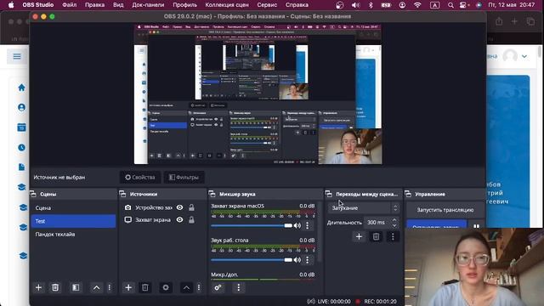Open advanced audio properties gears icon
Viewport: 544px width, 306px height.
pos(218,287)
